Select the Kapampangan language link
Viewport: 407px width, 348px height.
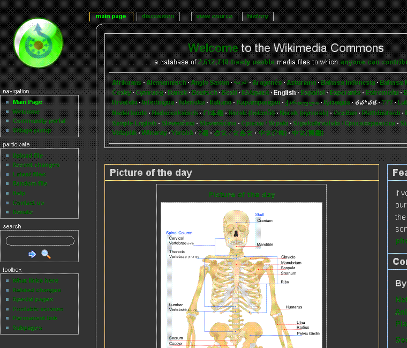coord(258,102)
